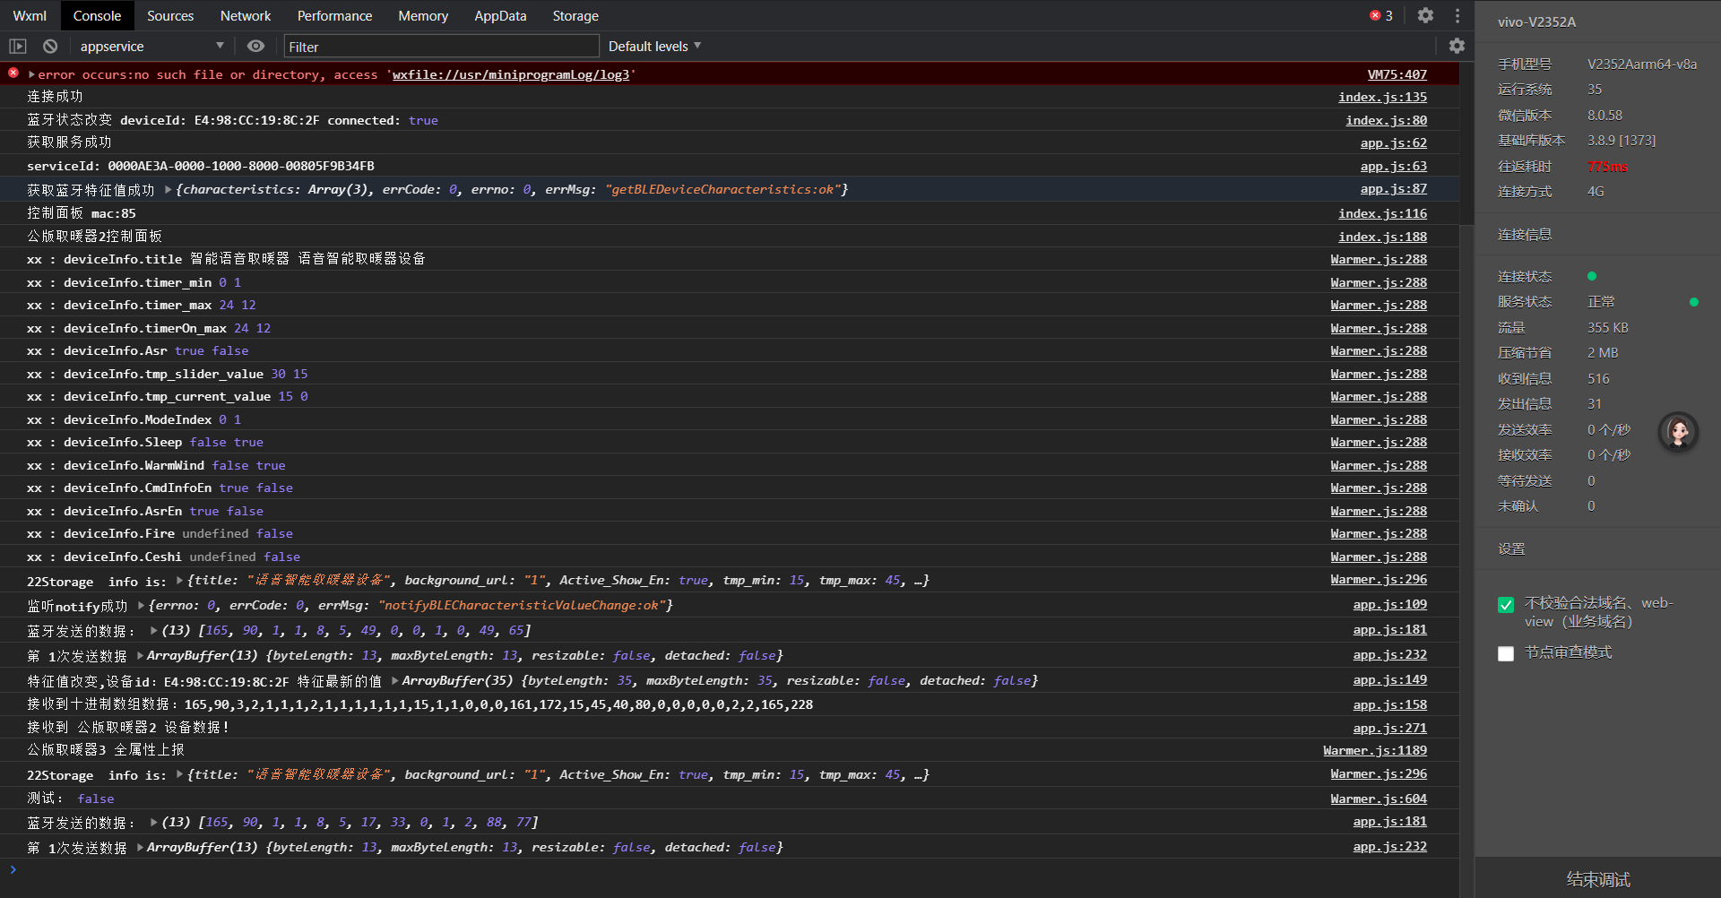
Task: Click the red error count badge
Action: (1380, 15)
